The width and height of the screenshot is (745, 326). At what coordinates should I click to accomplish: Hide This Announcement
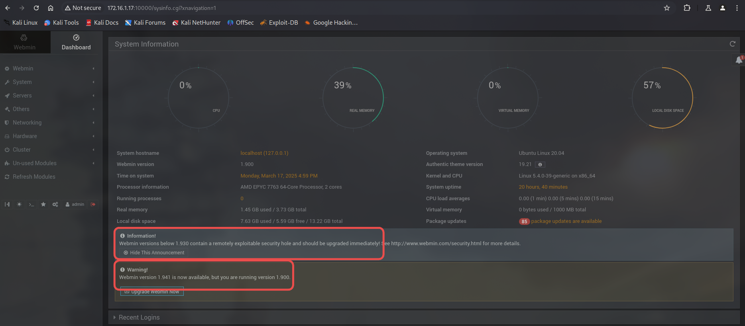coord(154,253)
